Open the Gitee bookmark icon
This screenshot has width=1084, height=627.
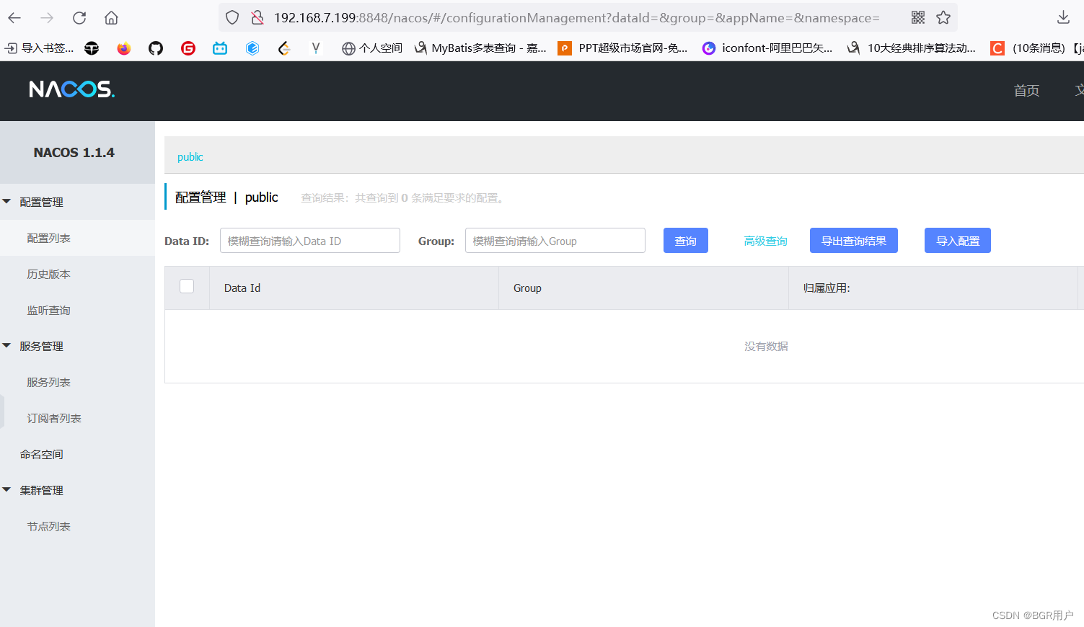[188, 48]
